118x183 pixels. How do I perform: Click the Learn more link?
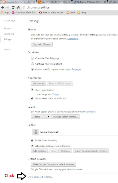(73, 39)
